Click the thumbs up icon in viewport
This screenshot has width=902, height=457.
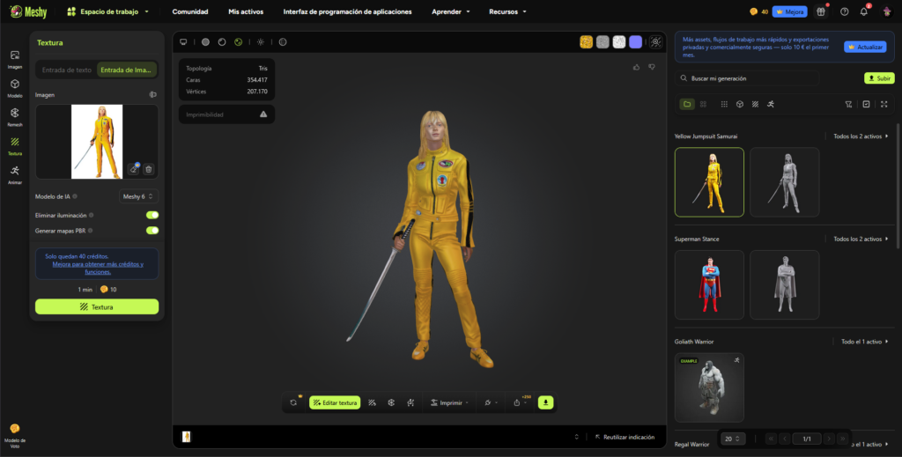(x=637, y=67)
